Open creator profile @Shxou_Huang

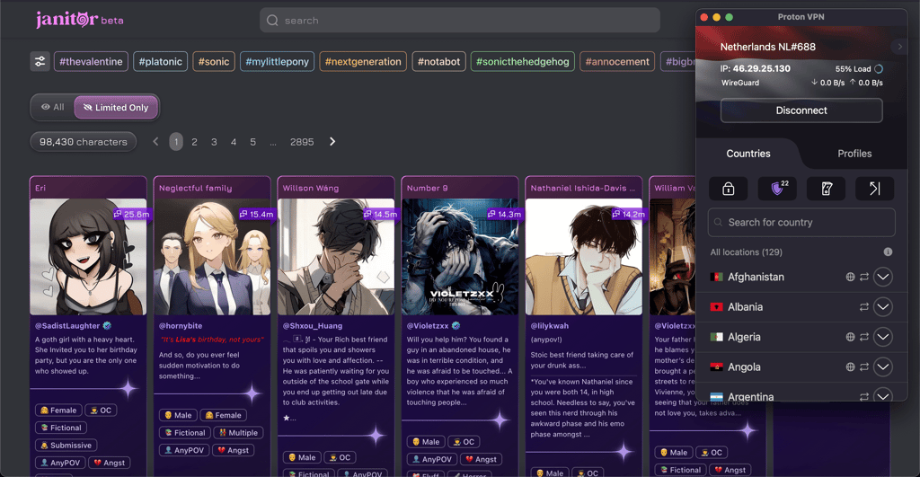coord(313,325)
